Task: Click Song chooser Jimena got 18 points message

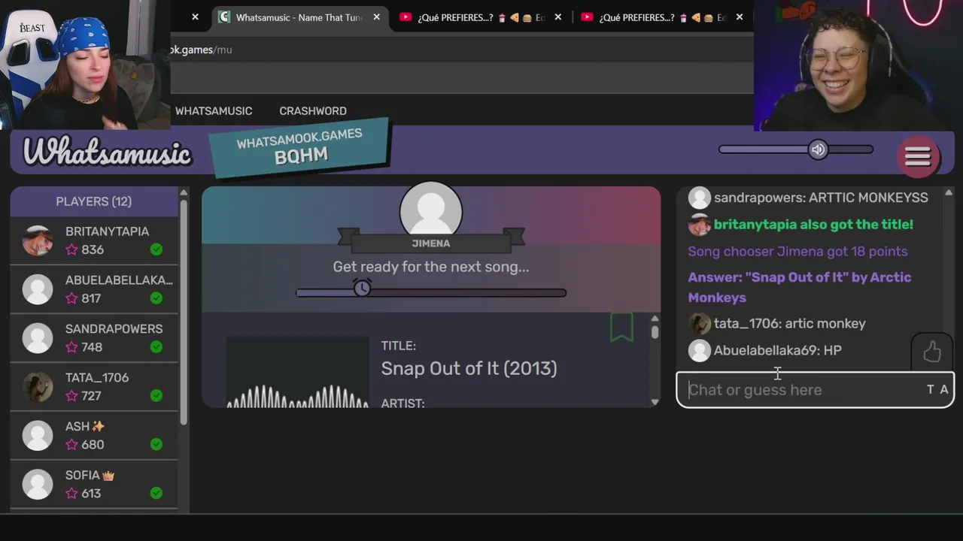Action: coord(797,252)
